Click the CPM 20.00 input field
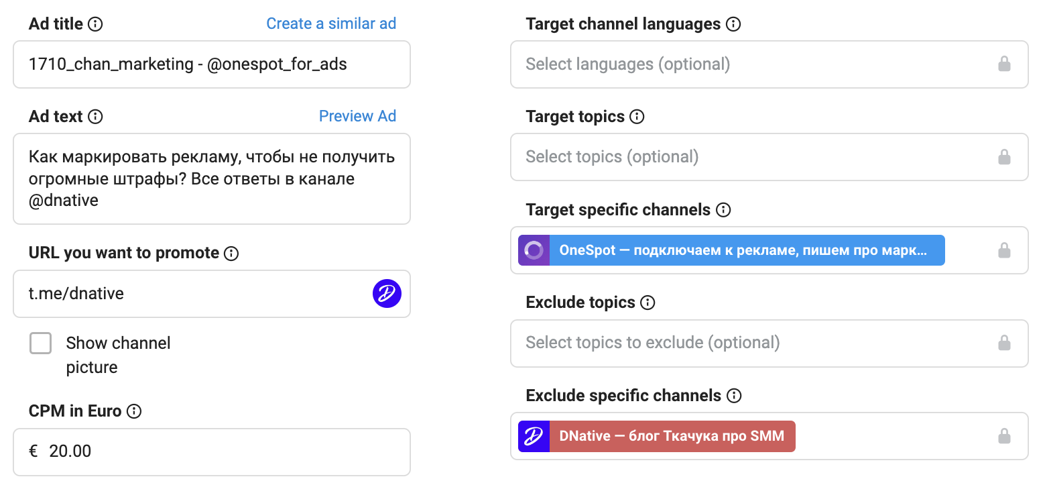Image resolution: width=1047 pixels, height=483 pixels. [x=212, y=452]
